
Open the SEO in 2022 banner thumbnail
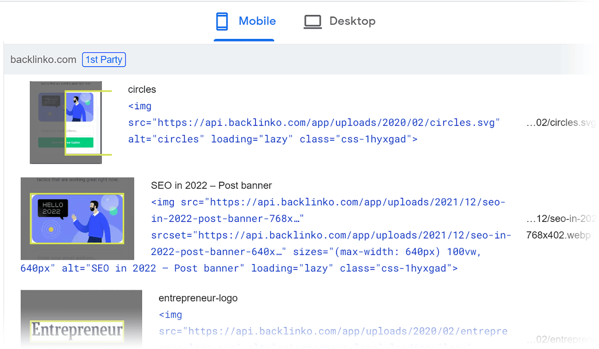77,218
